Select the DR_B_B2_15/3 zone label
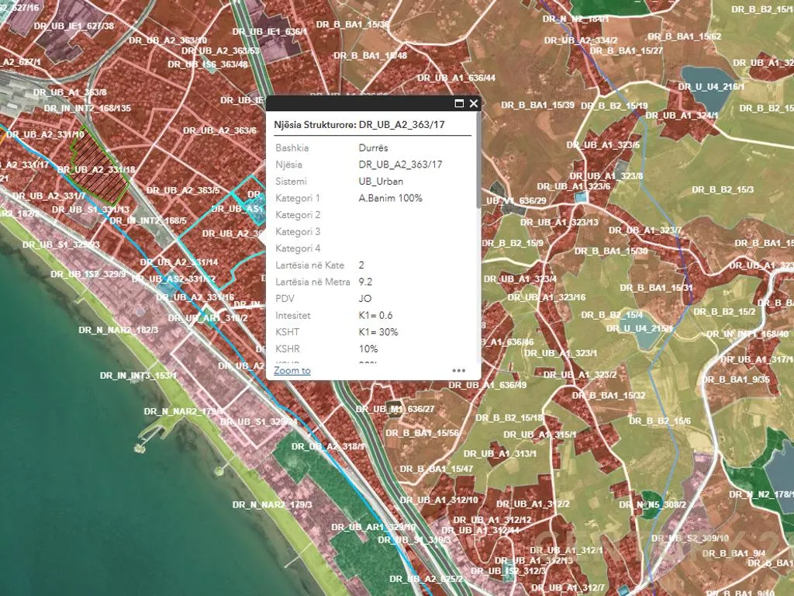This screenshot has height=596, width=794. pos(723,189)
